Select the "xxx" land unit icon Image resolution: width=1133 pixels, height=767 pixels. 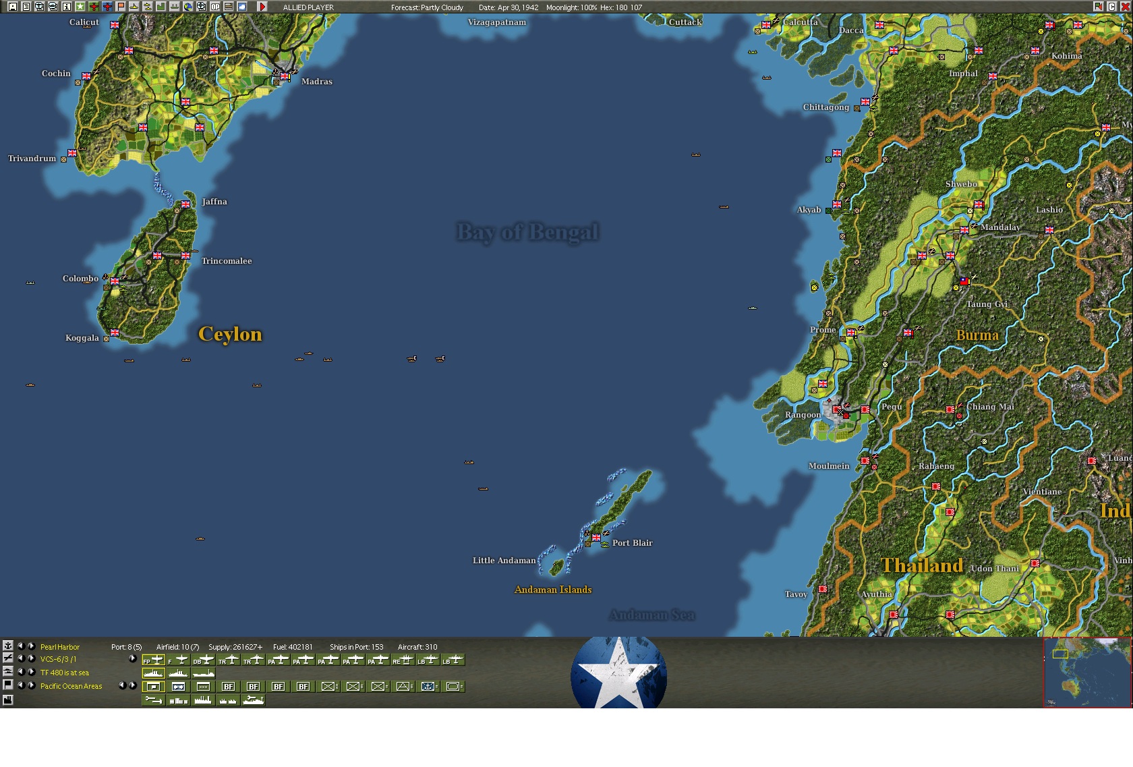click(204, 687)
